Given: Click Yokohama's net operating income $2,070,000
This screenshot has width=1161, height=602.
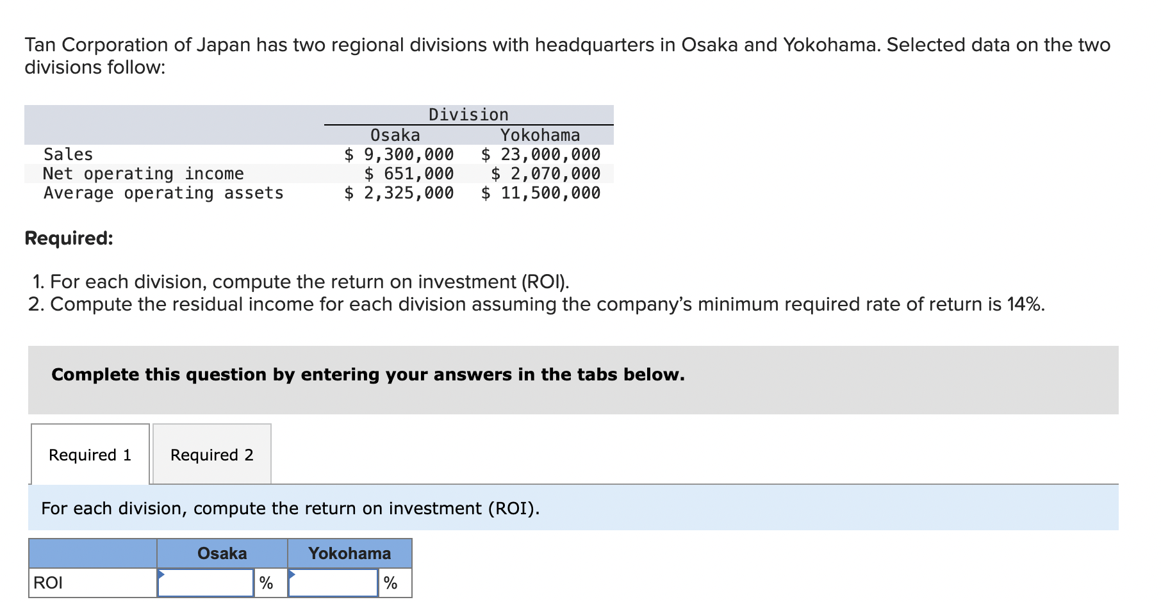Looking at the screenshot, I should click(x=546, y=174).
